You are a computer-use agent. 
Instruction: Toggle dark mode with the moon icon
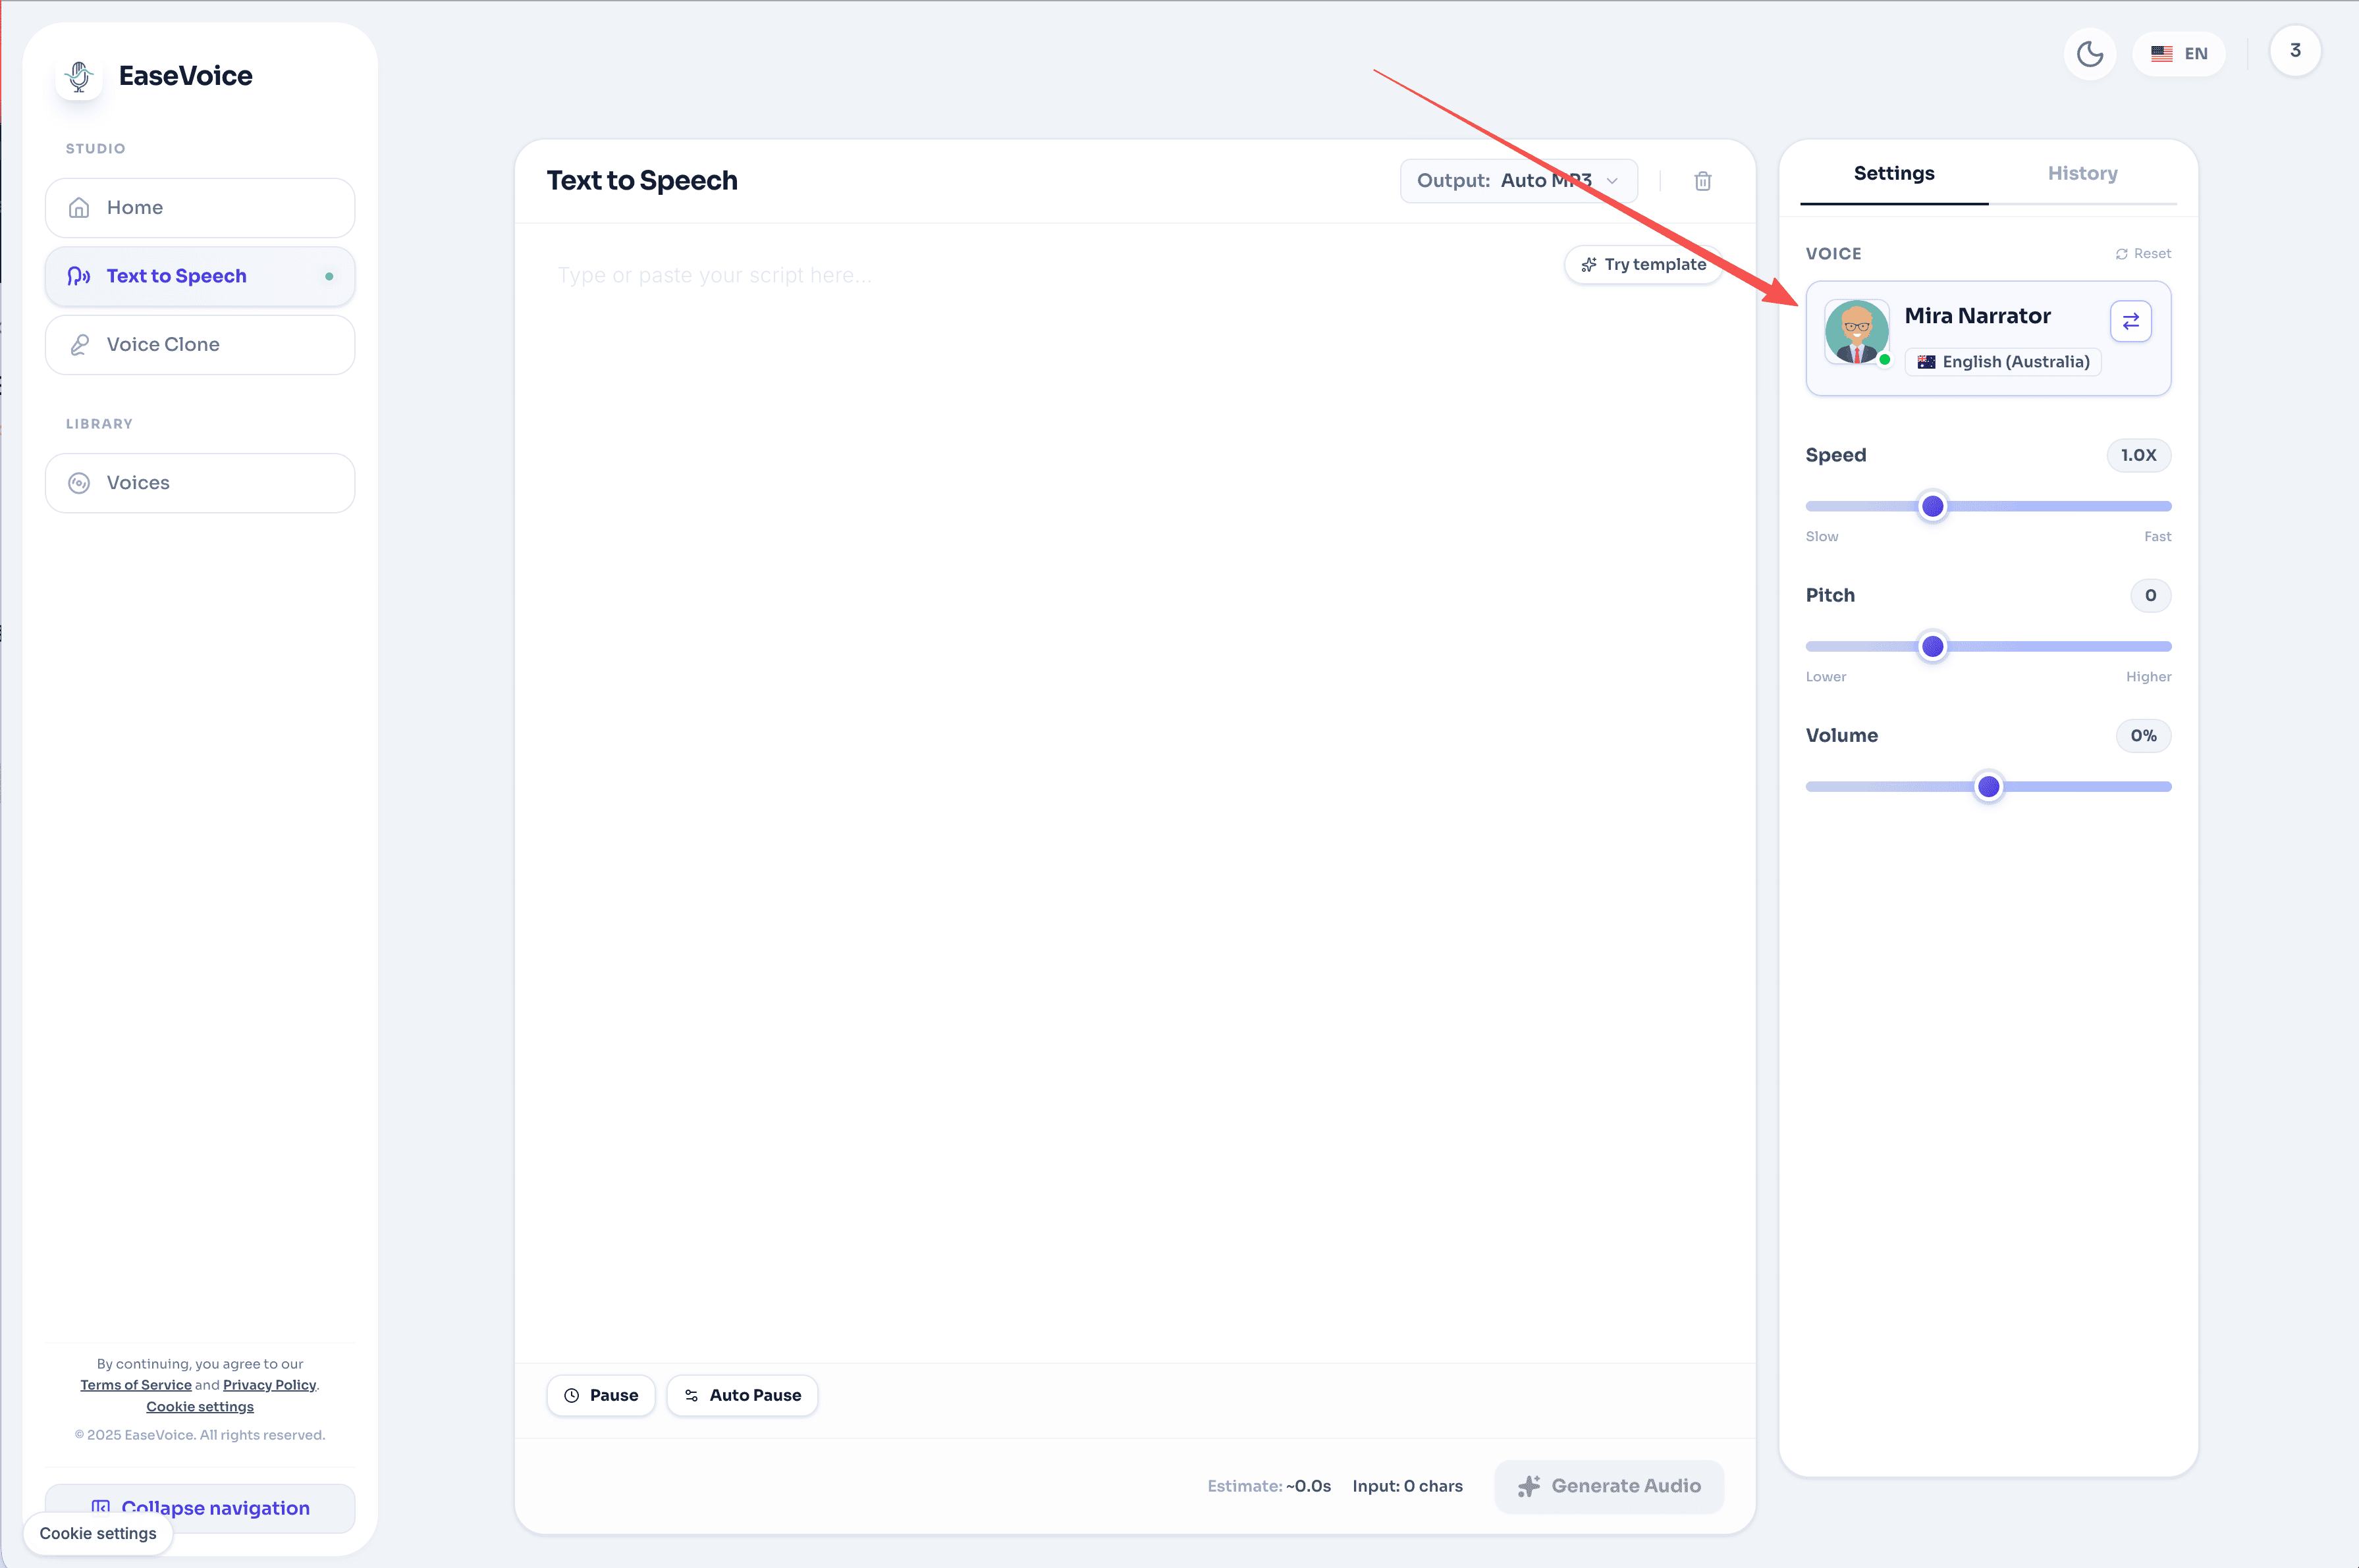coord(2089,54)
